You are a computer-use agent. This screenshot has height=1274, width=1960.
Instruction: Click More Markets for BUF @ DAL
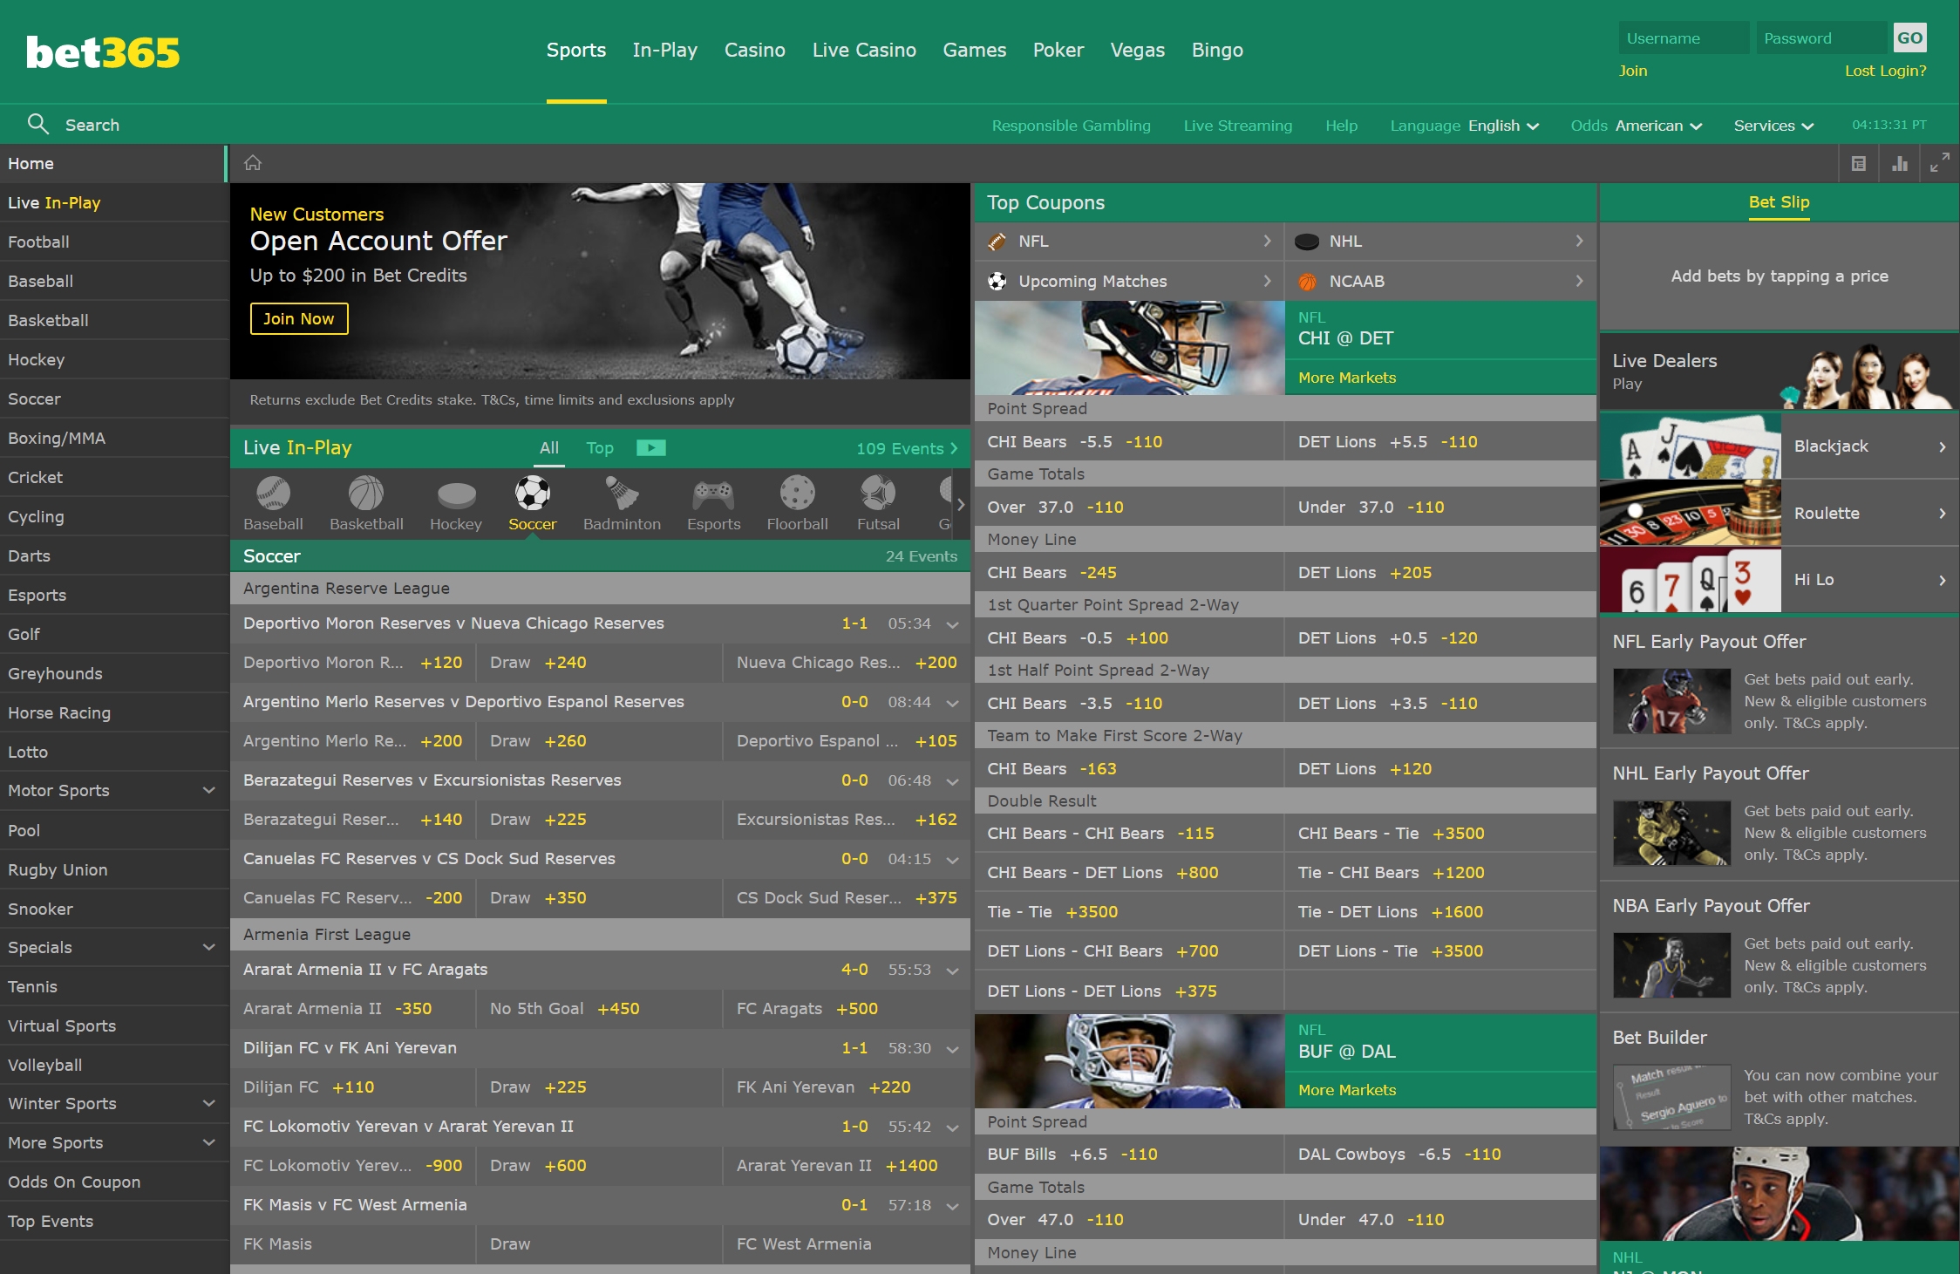[1347, 1090]
